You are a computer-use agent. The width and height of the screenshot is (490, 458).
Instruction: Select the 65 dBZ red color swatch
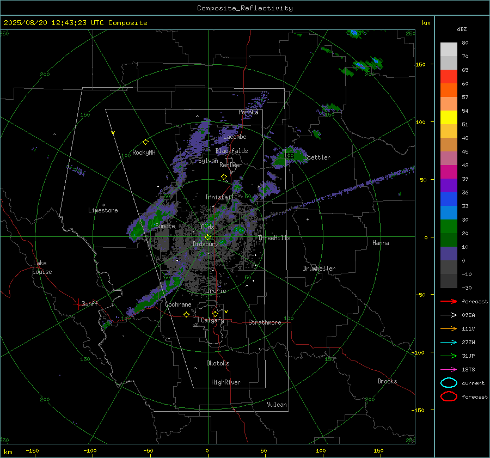tap(449, 76)
